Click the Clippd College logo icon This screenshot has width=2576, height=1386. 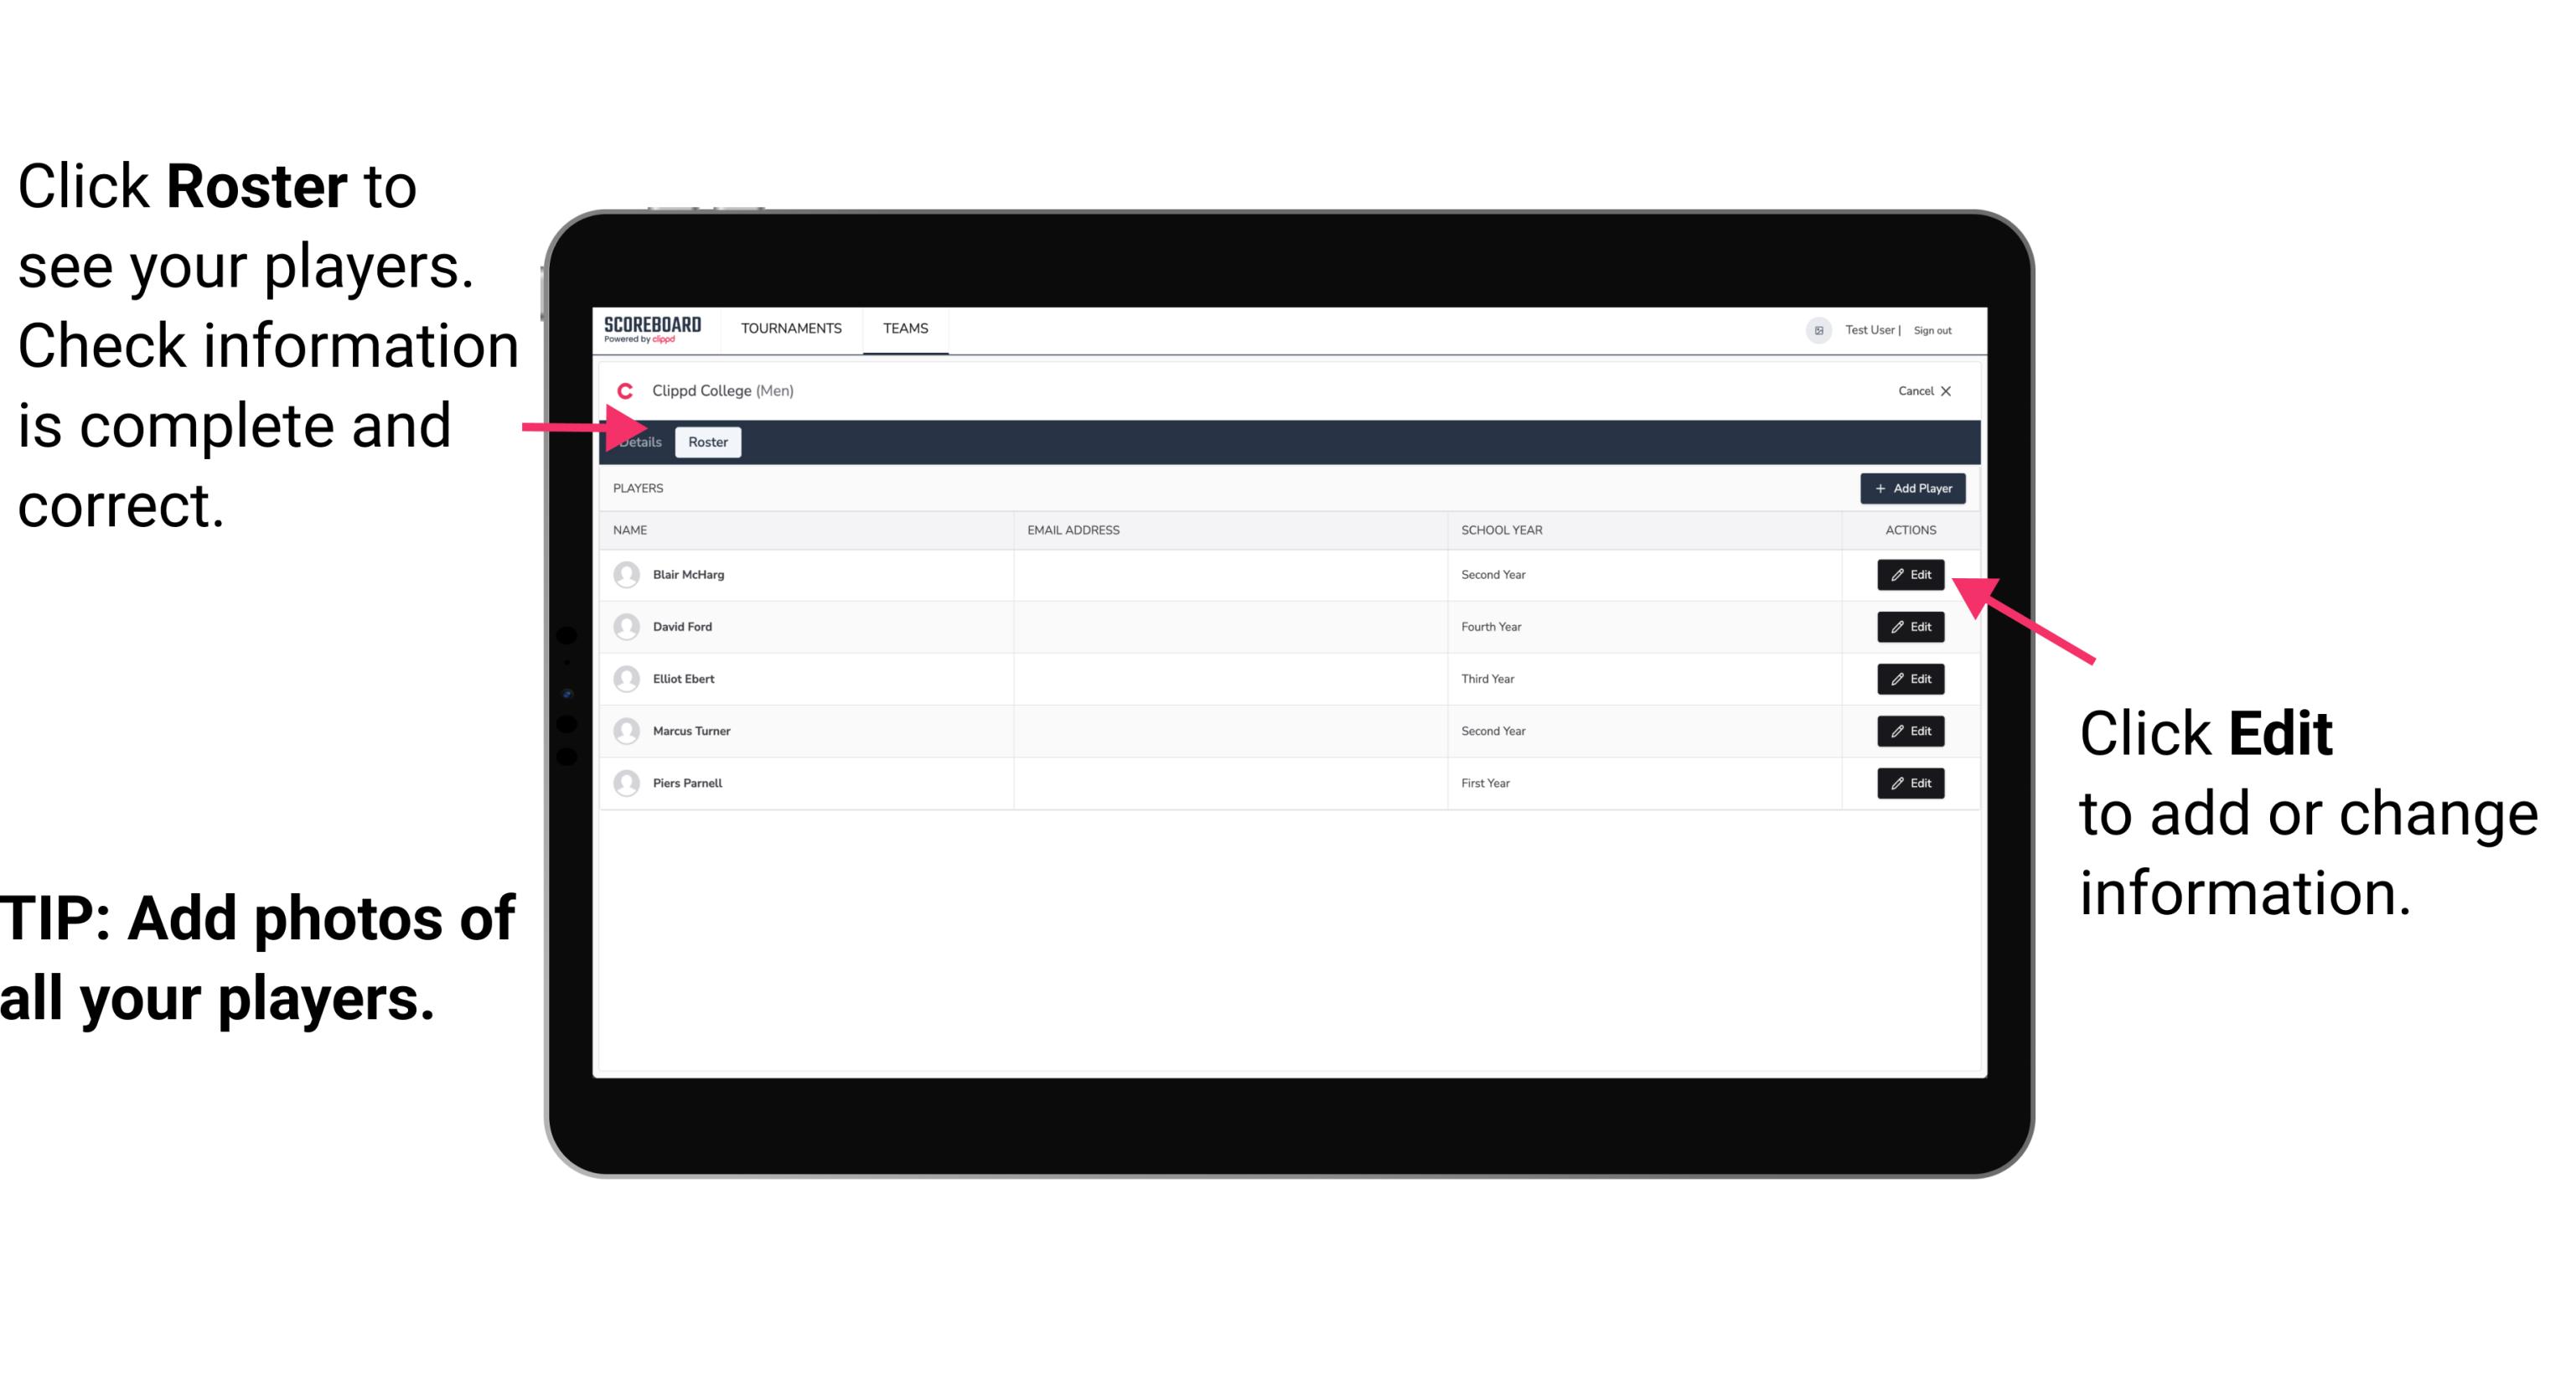[x=623, y=389]
